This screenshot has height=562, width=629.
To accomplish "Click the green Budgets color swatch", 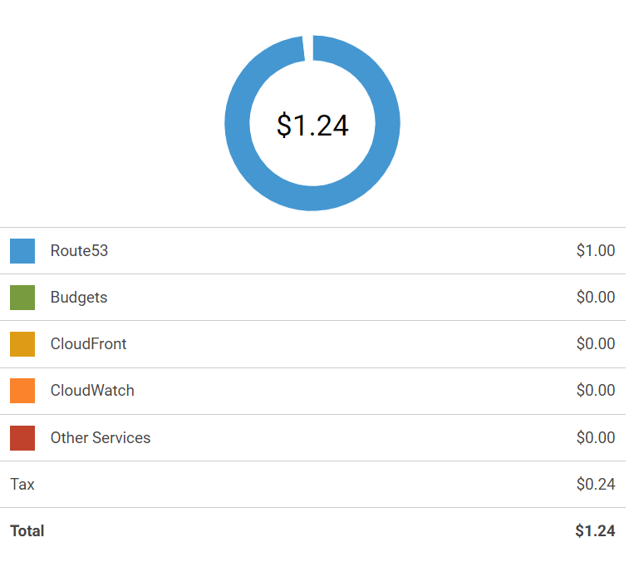I will 22,298.
